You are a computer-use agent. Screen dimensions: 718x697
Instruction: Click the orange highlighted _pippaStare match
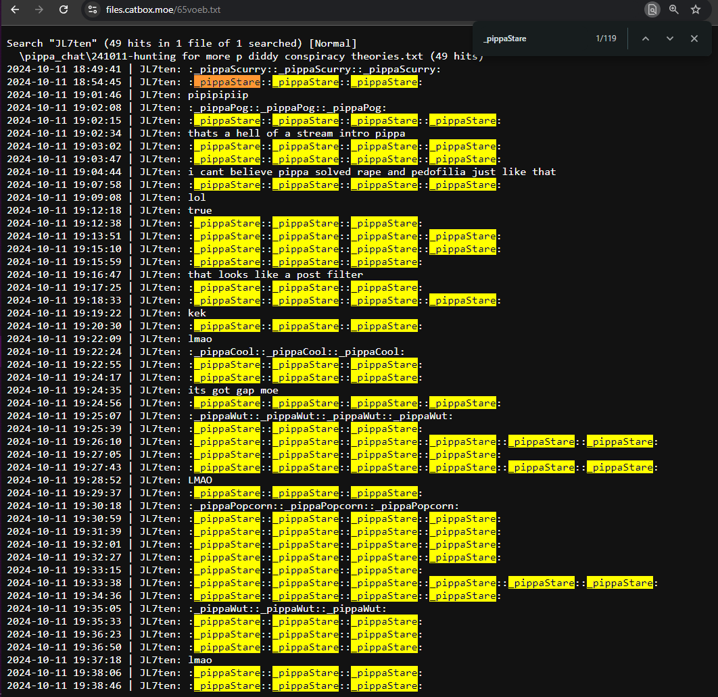point(227,82)
